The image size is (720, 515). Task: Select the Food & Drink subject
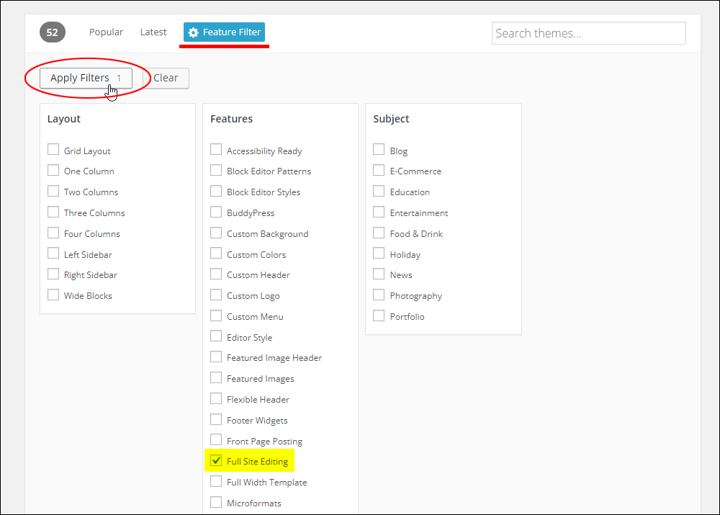click(379, 233)
